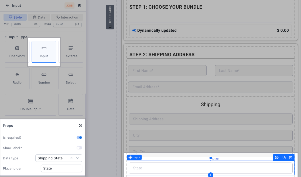Collapse the Input Type section
Image resolution: width=301 pixels, height=177 pixels.
pyautogui.click(x=6, y=37)
